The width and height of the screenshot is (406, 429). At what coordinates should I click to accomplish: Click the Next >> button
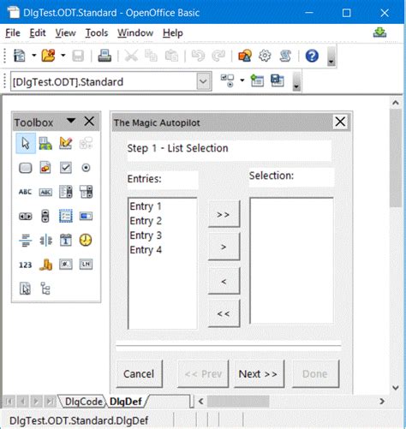[x=259, y=374]
